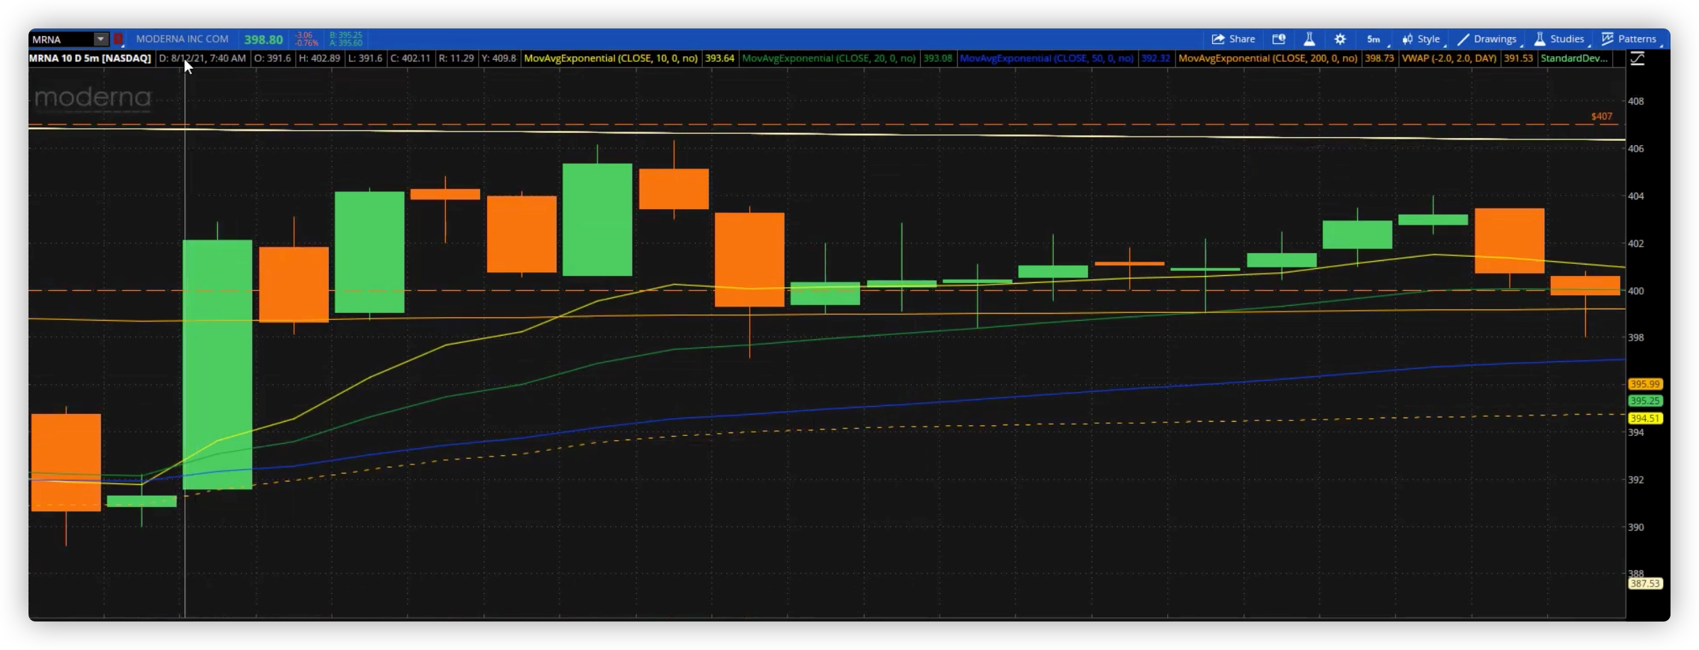Screen dimensions: 1699x650
Task: Click the MRNA symbol input field
Action: pyautogui.click(x=61, y=39)
